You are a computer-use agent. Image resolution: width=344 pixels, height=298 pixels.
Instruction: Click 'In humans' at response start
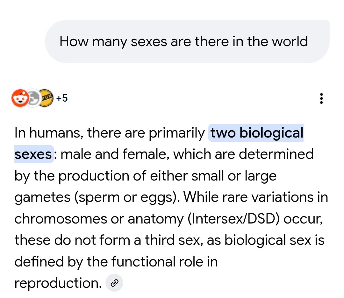point(48,133)
